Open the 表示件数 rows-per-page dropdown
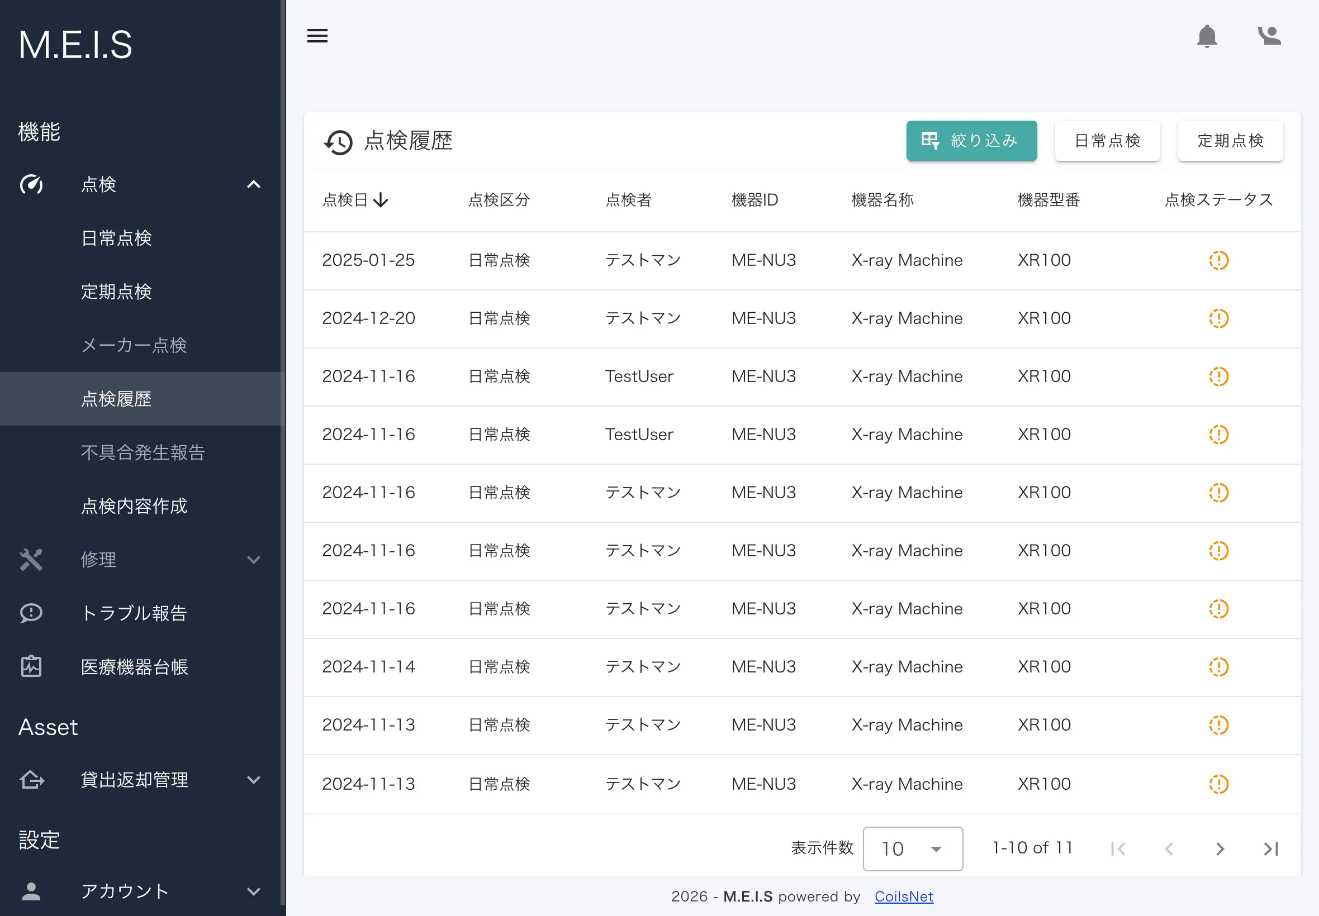 coord(913,848)
